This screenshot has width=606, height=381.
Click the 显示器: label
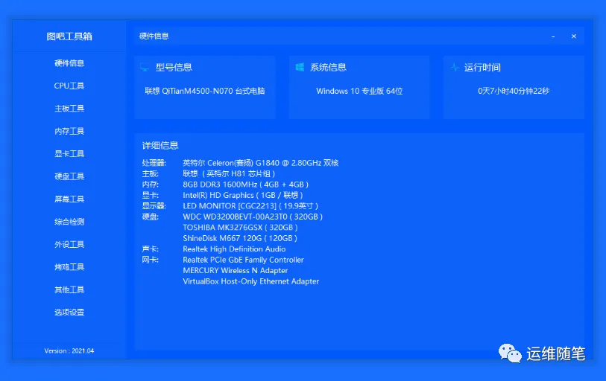pyautogui.click(x=154, y=206)
